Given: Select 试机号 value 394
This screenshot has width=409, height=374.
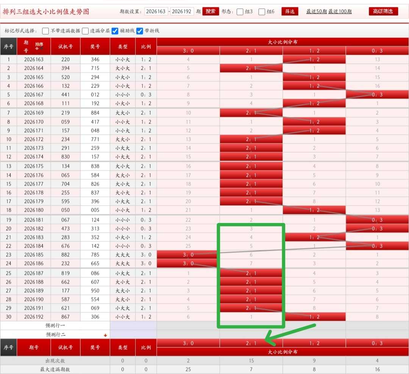Looking at the screenshot, I should coord(66,68).
